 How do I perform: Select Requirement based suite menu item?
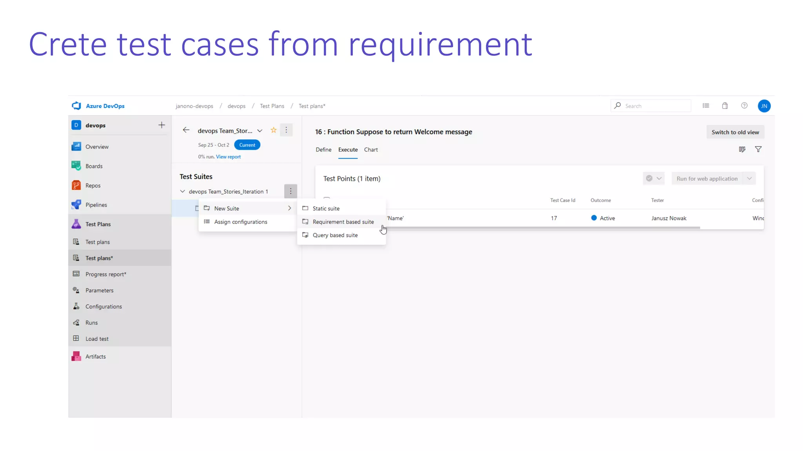[343, 222]
